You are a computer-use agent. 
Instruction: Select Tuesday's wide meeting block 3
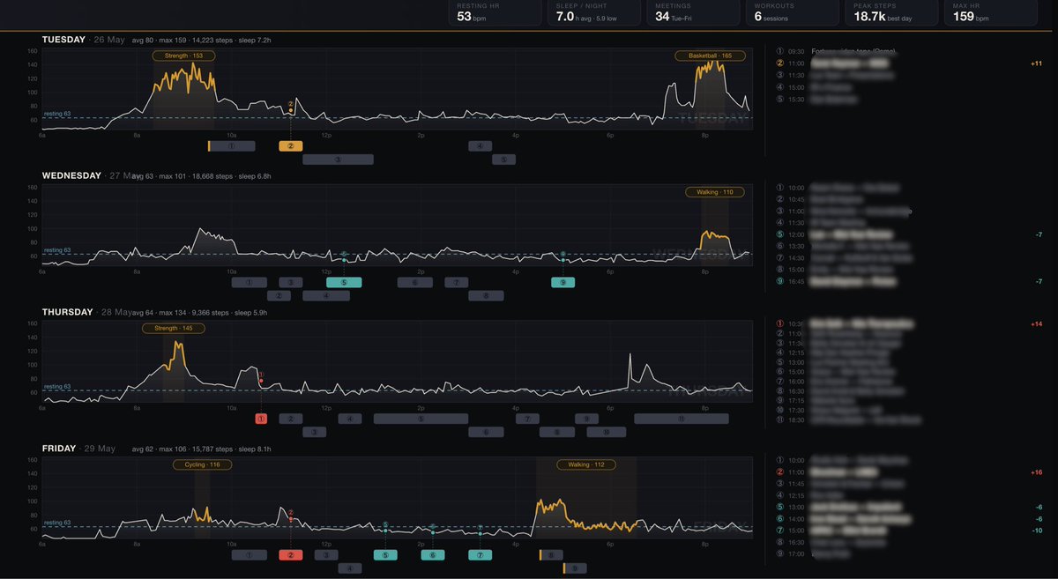pos(338,160)
